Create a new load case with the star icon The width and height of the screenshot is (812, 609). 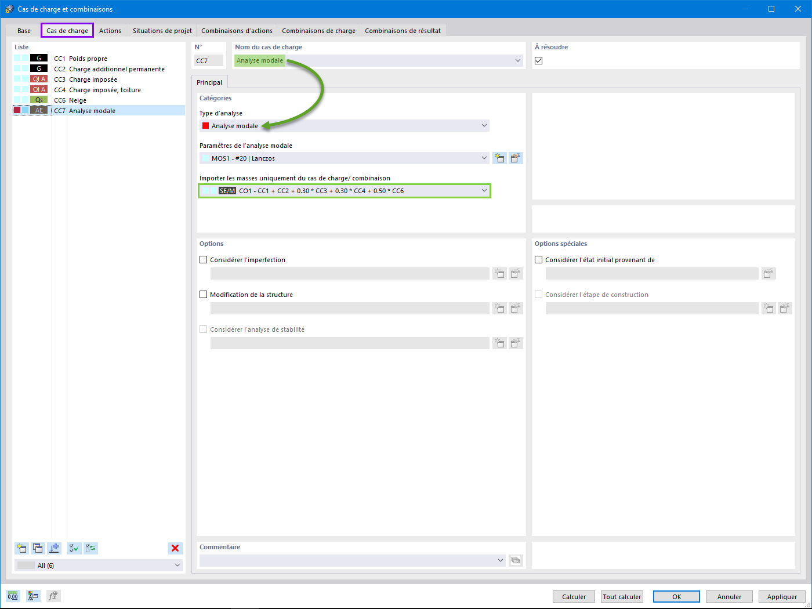click(21, 548)
